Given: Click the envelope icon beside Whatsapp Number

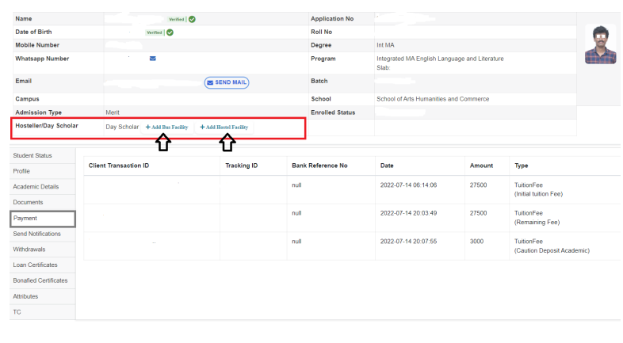Looking at the screenshot, I should point(153,59).
